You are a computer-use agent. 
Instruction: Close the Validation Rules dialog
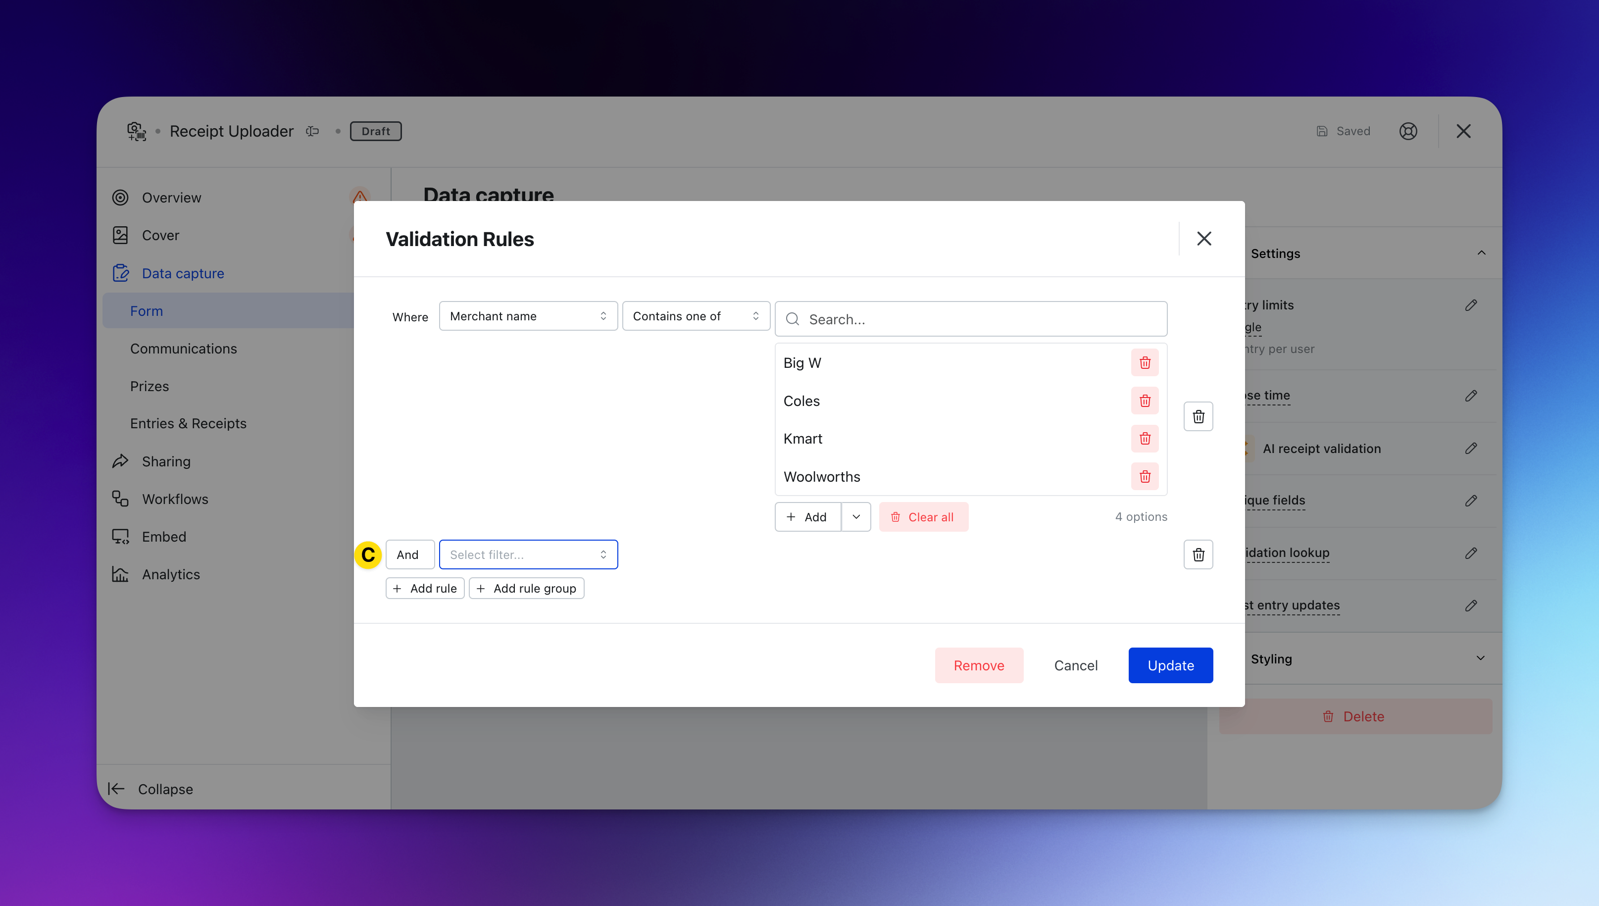tap(1203, 239)
